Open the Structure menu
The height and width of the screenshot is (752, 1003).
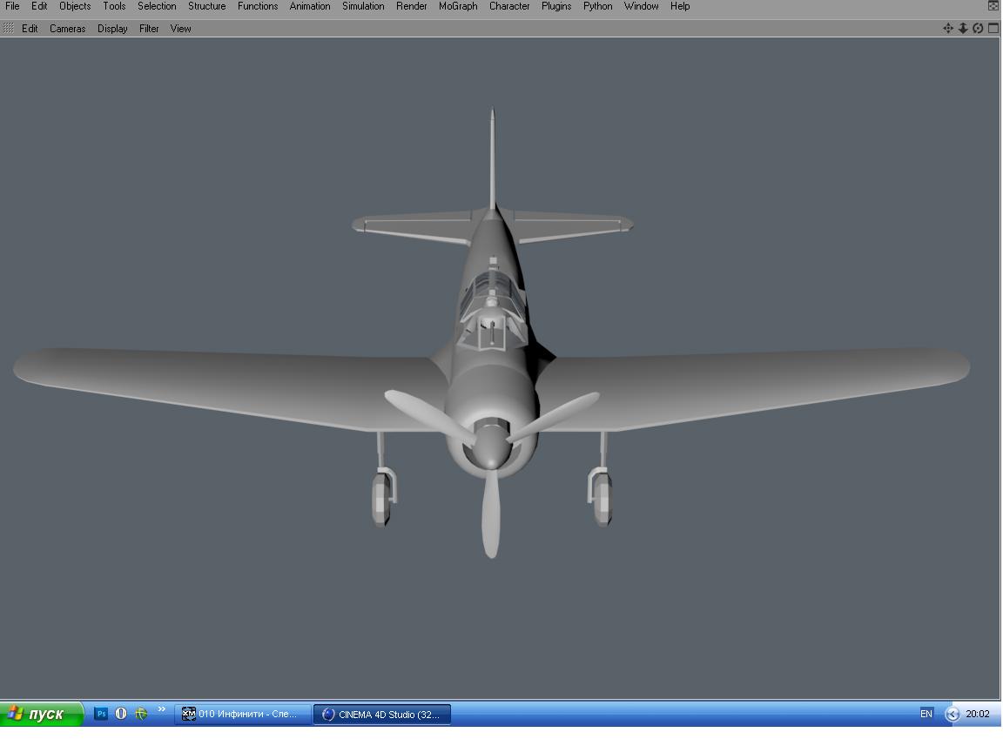tap(206, 6)
